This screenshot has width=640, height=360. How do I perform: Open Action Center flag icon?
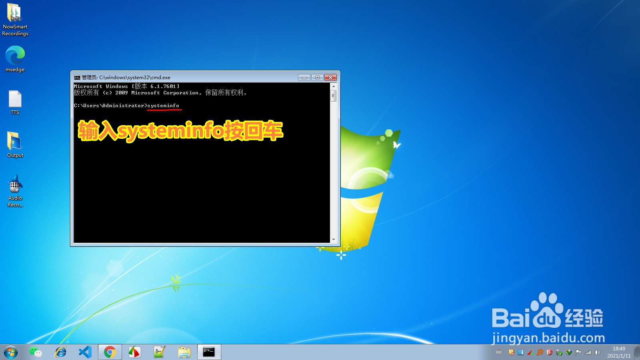578,352
